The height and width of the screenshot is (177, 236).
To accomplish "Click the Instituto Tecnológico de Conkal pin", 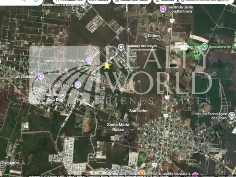I will (x=232, y=115).
